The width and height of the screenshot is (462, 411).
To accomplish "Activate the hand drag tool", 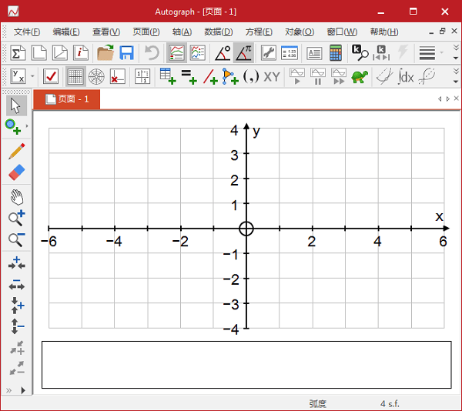I will 16,196.
